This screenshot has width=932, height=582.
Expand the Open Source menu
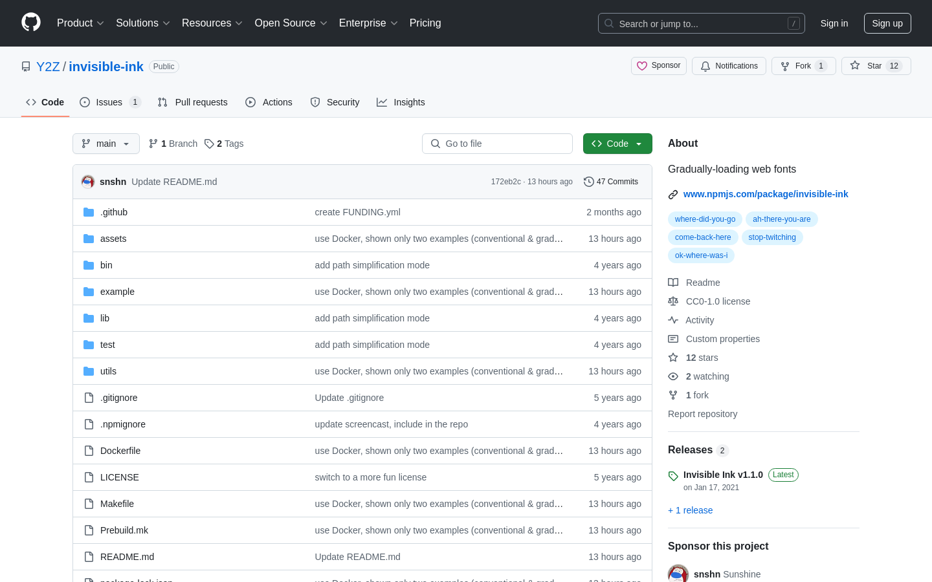pos(291,23)
